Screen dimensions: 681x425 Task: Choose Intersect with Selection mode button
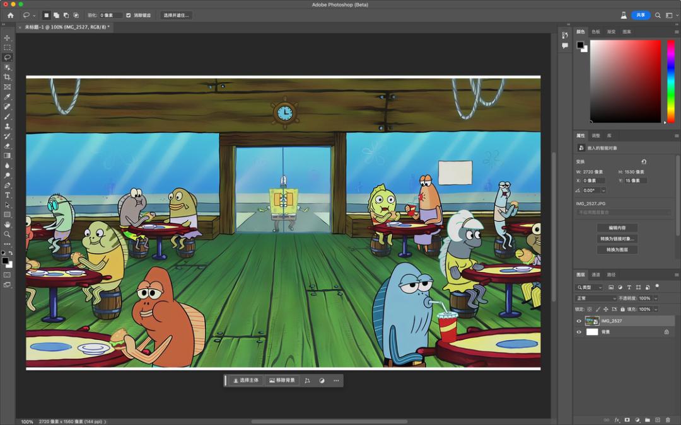[76, 15]
